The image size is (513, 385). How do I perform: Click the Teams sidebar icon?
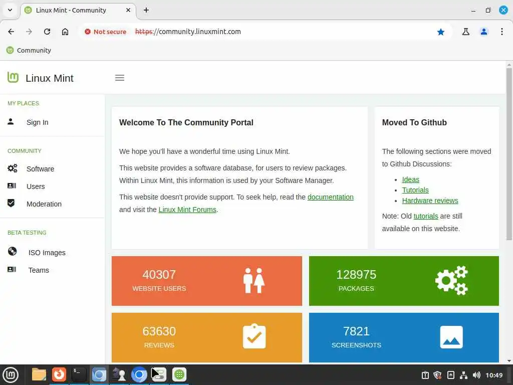point(12,269)
